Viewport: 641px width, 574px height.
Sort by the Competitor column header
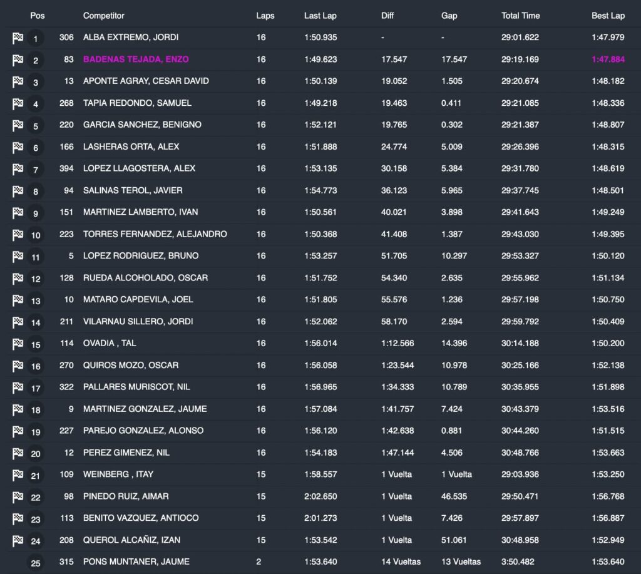tap(103, 15)
